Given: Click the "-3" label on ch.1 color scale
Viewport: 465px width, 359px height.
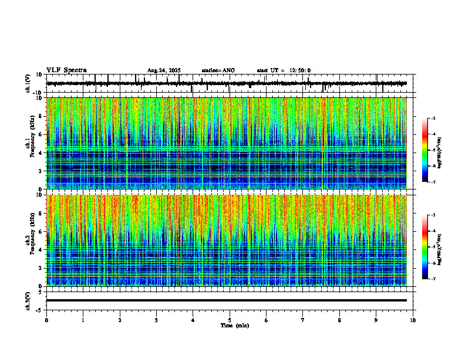Looking at the screenshot, I should tap(433, 118).
